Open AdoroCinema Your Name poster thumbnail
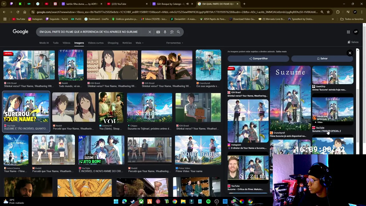366x206 pixels. pos(16,150)
